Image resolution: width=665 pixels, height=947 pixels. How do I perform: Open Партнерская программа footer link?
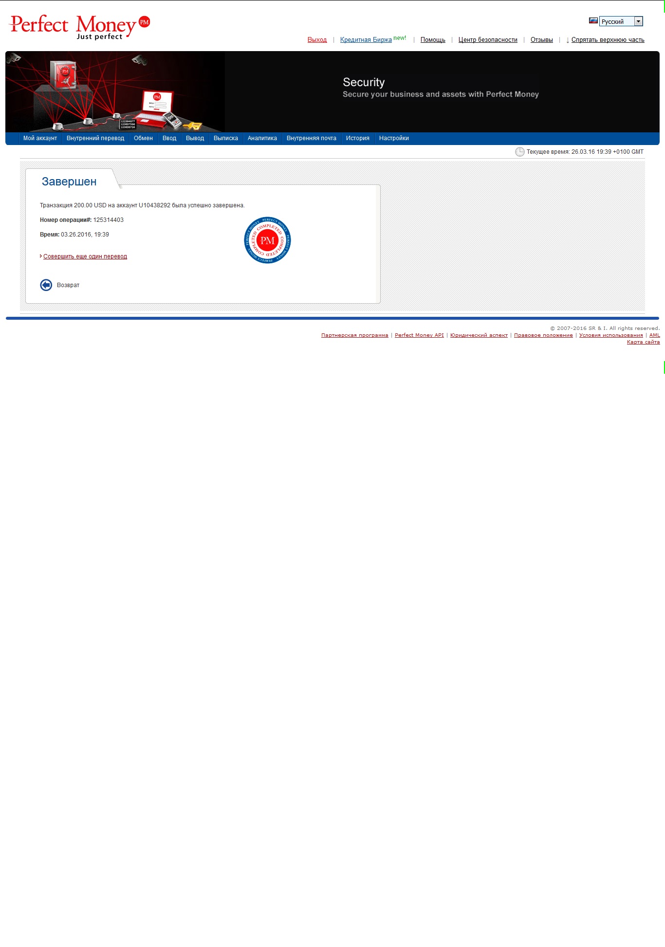(x=355, y=335)
